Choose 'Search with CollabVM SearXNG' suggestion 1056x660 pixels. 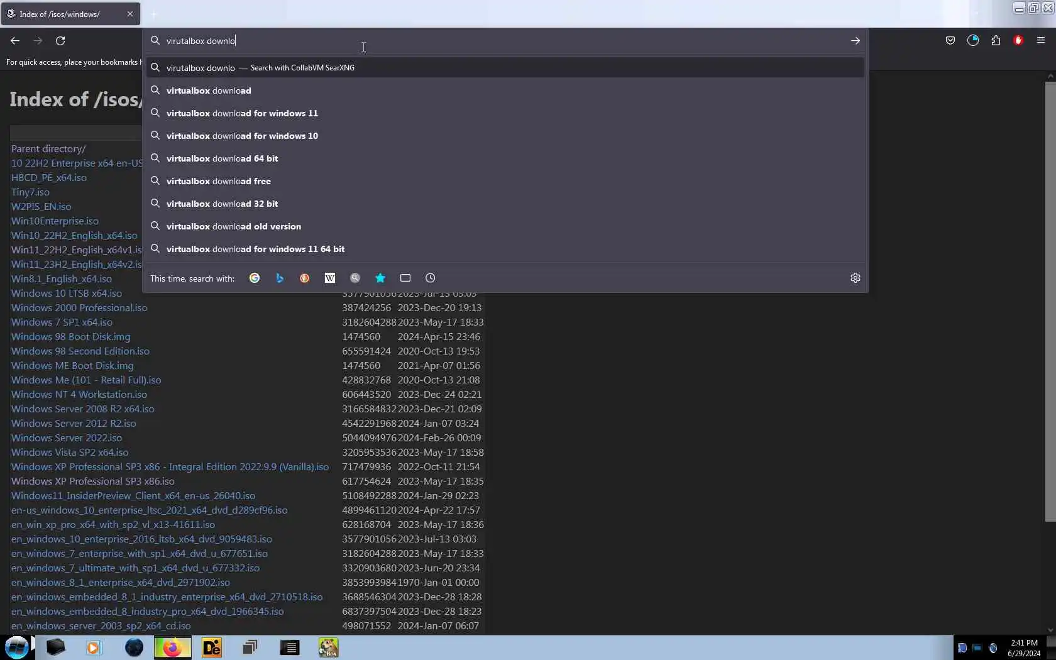505,68
